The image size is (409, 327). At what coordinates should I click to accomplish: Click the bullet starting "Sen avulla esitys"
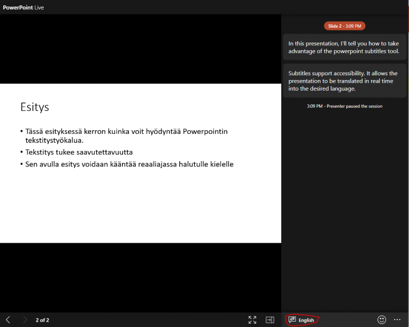[129, 164]
